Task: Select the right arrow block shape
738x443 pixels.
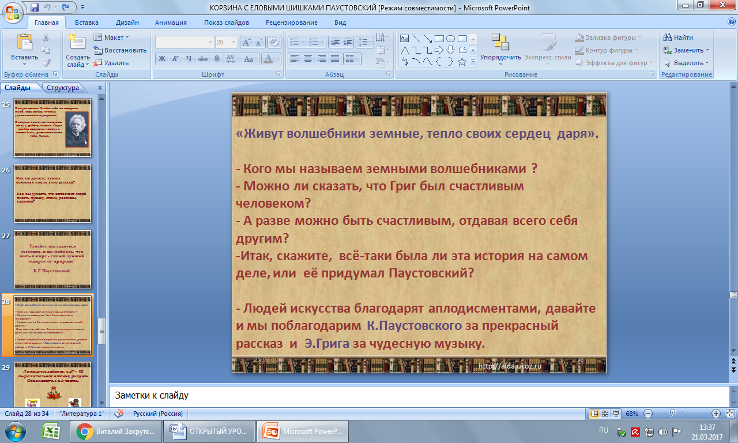Action: [439, 50]
